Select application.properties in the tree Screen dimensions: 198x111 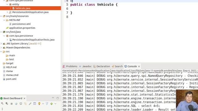pos(22,28)
